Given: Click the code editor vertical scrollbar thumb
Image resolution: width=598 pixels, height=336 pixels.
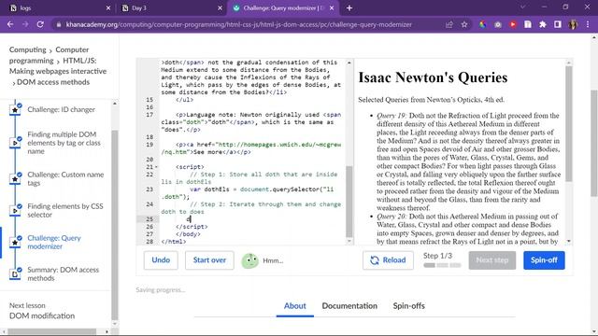Looking at the screenshot, I should [x=349, y=202].
